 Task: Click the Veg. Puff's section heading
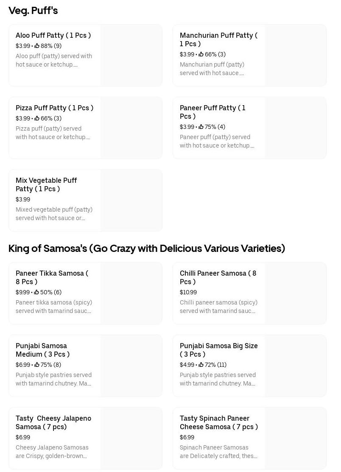point(33,11)
